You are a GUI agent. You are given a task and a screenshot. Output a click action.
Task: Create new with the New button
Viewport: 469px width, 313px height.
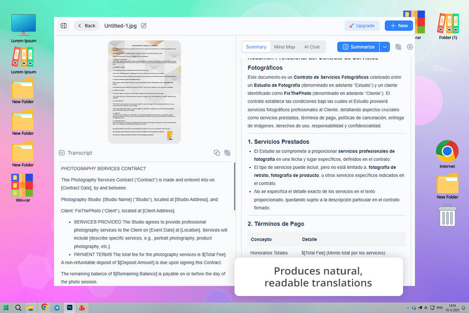(x=399, y=26)
